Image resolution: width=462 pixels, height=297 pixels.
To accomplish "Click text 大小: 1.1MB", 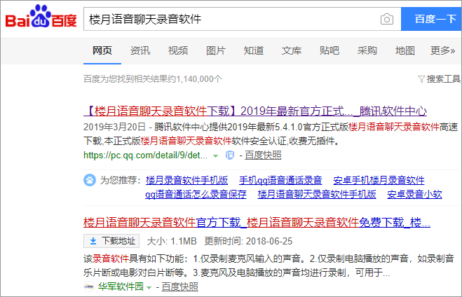I will 172,241.
